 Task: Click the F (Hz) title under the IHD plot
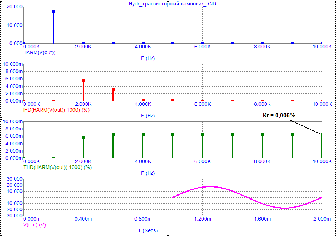click(x=148, y=116)
